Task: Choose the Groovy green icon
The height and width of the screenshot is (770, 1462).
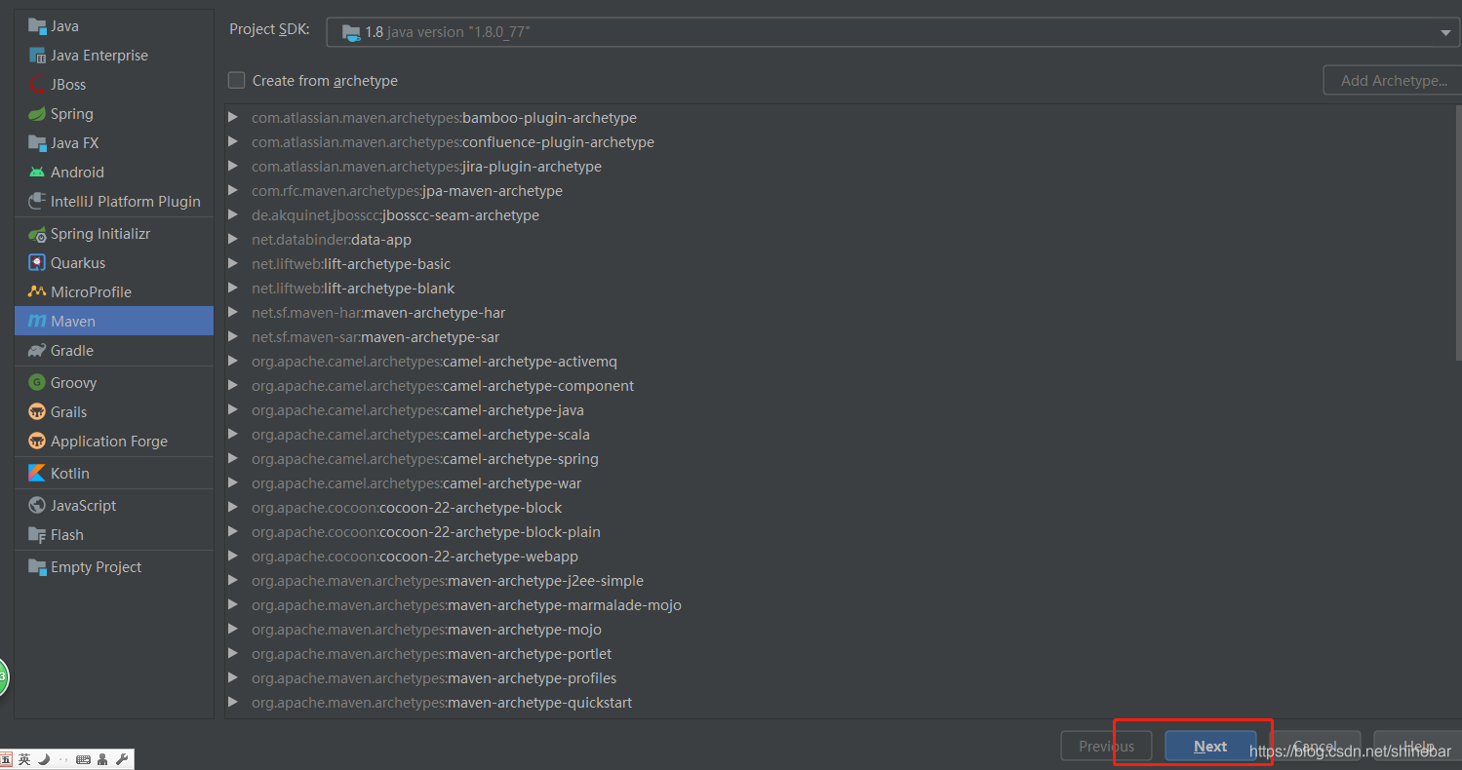Action: (37, 383)
